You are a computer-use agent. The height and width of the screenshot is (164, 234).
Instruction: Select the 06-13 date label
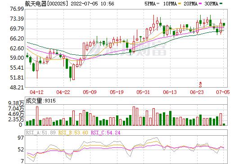[x=170, y=92]
